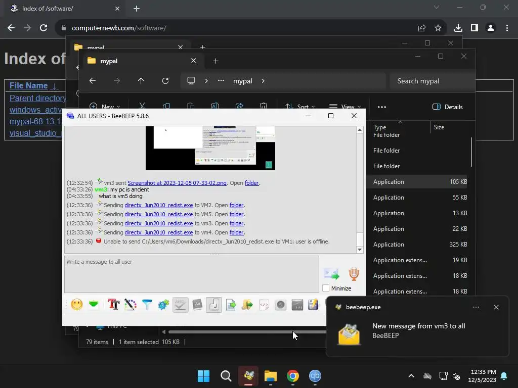The height and width of the screenshot is (388, 518).
Task: Open directx_Jun2010_redist.exe link sent to VM5
Action: pos(159,214)
